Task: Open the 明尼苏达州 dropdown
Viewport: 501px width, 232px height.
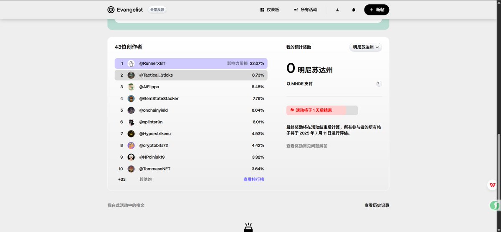Action: [366, 47]
